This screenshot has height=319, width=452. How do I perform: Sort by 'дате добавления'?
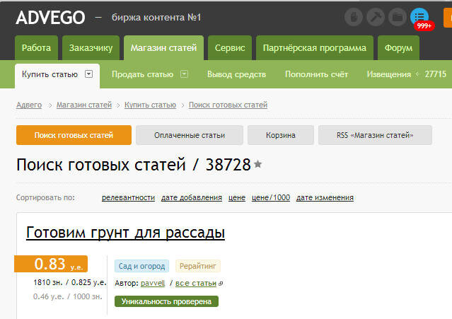coord(192,197)
